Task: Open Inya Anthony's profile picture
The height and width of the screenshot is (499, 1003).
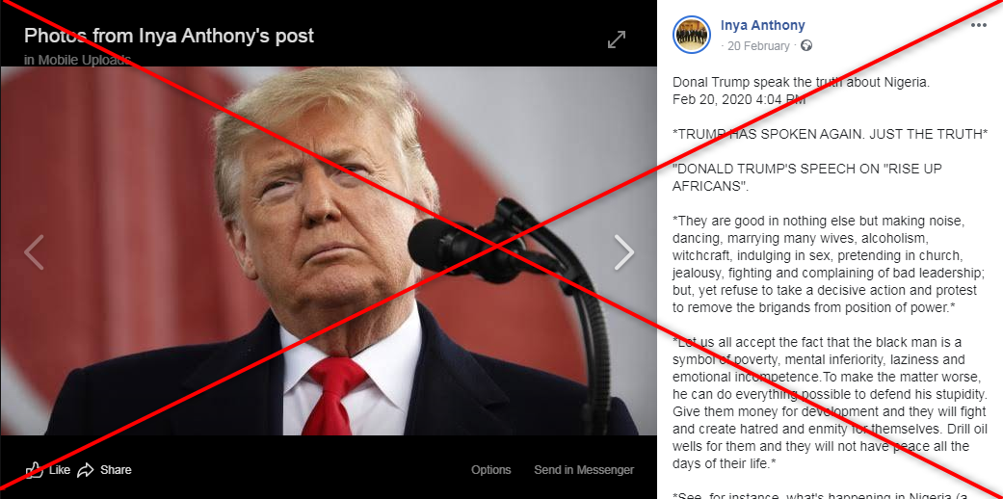Action: [x=692, y=35]
